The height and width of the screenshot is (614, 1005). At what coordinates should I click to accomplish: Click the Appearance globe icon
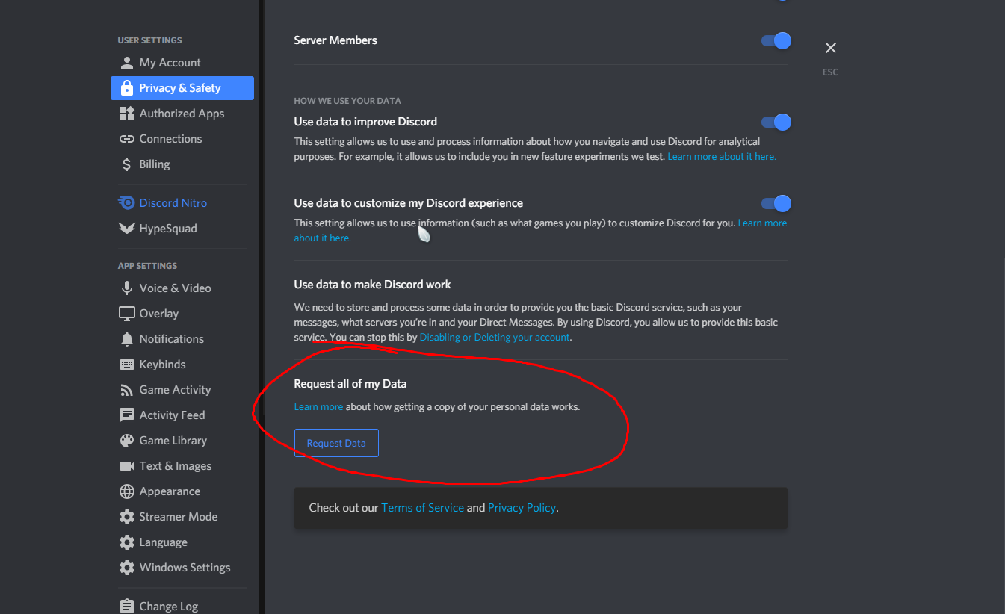[127, 491]
